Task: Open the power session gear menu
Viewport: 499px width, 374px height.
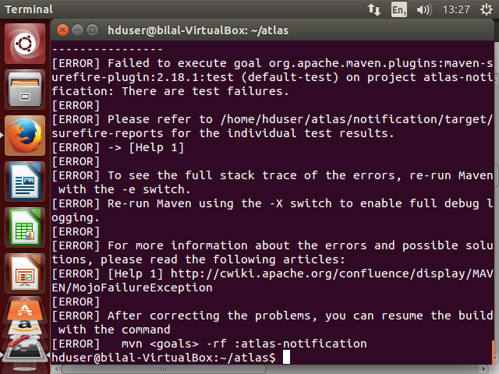Action: (487, 9)
